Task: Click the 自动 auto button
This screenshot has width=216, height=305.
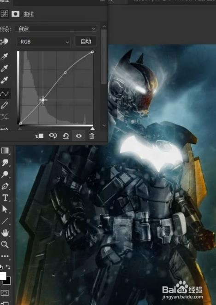Action: (x=86, y=41)
